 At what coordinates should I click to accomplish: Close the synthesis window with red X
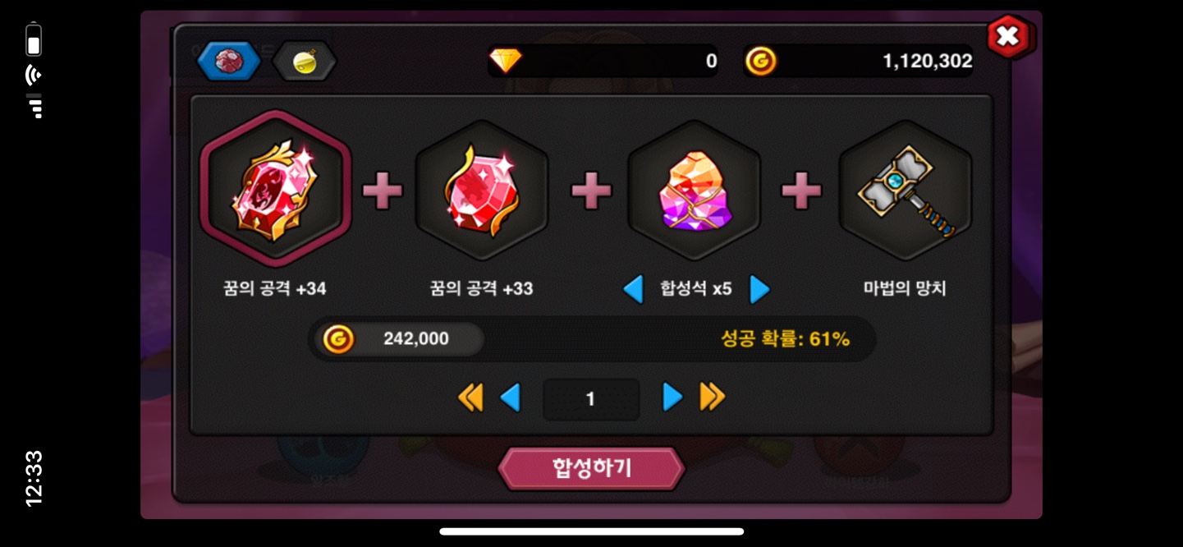(1009, 36)
